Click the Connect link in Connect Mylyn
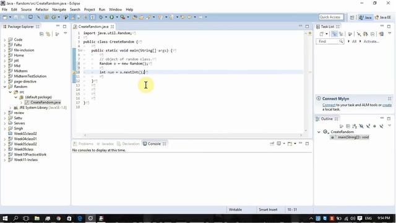 click(329, 105)
